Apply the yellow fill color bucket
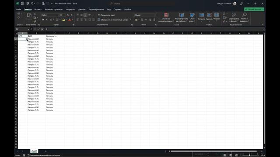 [63, 20]
